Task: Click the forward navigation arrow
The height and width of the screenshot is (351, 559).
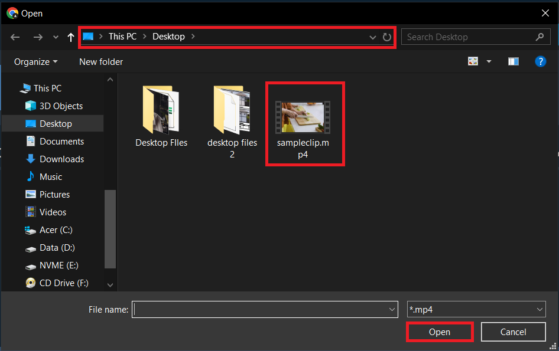Action: (x=37, y=37)
